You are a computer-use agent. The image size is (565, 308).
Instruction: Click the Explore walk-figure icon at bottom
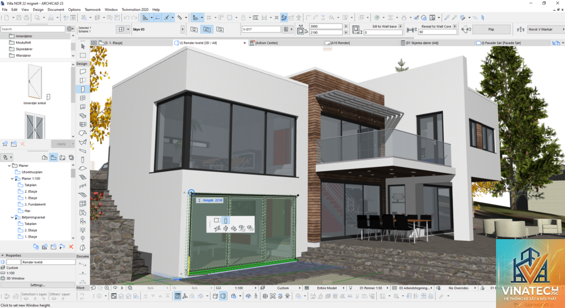(256, 296)
